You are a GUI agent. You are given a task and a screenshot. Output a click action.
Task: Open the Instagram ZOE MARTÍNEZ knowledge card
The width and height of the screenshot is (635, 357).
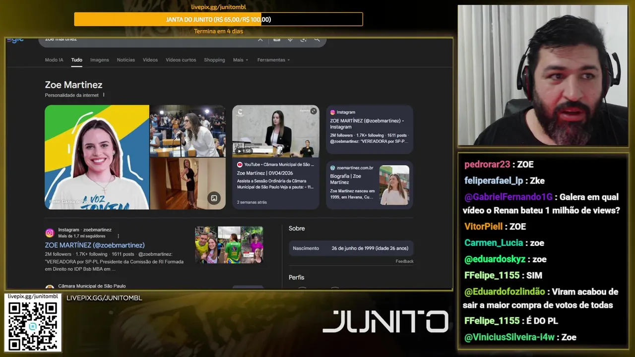pyautogui.click(x=369, y=129)
